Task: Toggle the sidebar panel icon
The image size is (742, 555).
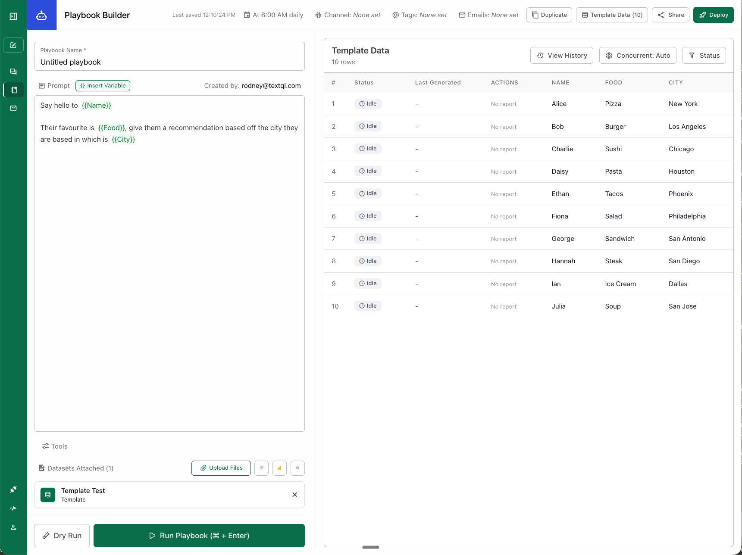Action: click(x=13, y=16)
